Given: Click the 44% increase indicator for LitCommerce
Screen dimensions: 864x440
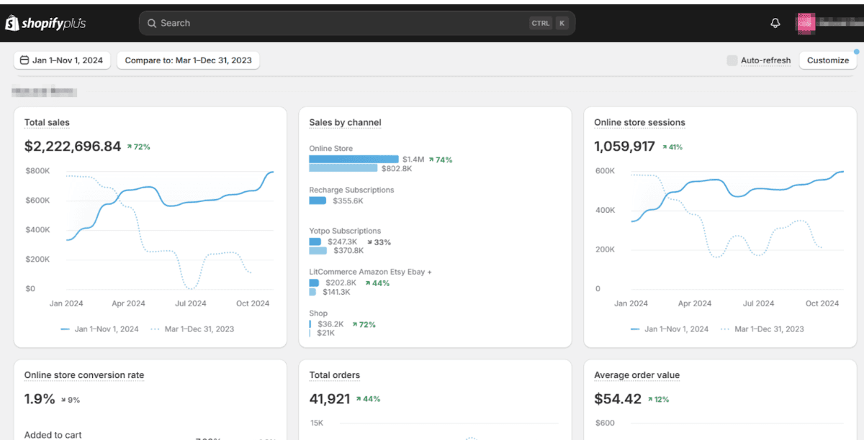Looking at the screenshot, I should (x=377, y=283).
